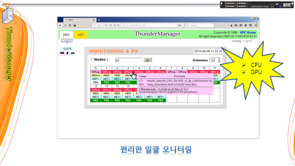This screenshot has height=166, width=295.
Task: Click the browser home icon
Action: (75, 26)
